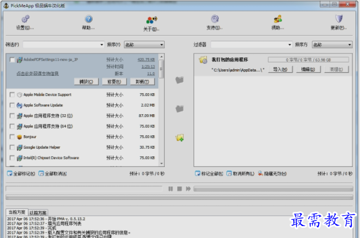The width and height of the screenshot is (360, 238).
Task: Click the 清理 clean button
Action: (x=336, y=69)
